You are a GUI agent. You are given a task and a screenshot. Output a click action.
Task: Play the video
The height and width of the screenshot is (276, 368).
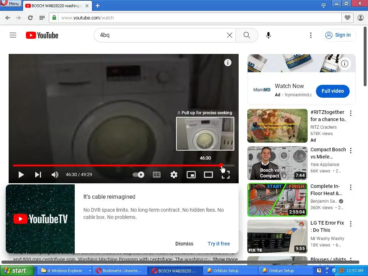pyautogui.click(x=21, y=175)
